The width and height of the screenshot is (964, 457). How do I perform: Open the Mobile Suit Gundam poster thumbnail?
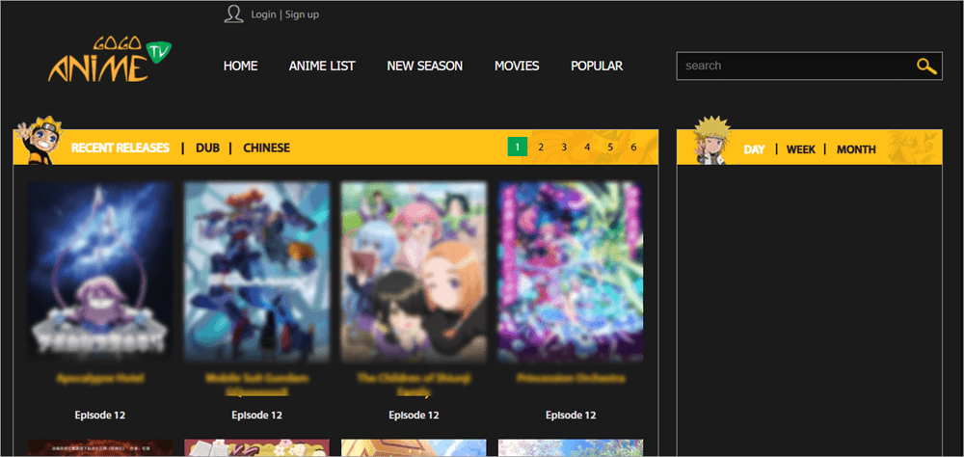coord(257,271)
